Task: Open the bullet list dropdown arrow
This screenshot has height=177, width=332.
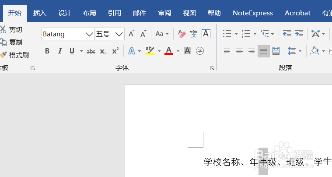Action: (x=236, y=34)
